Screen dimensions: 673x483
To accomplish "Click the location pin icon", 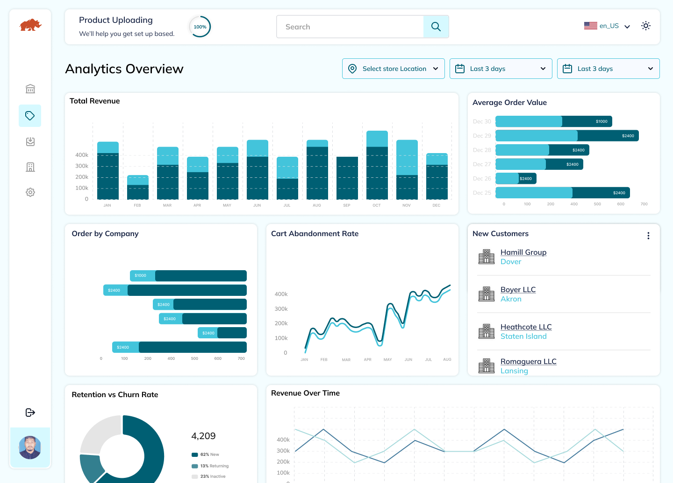I will point(353,69).
